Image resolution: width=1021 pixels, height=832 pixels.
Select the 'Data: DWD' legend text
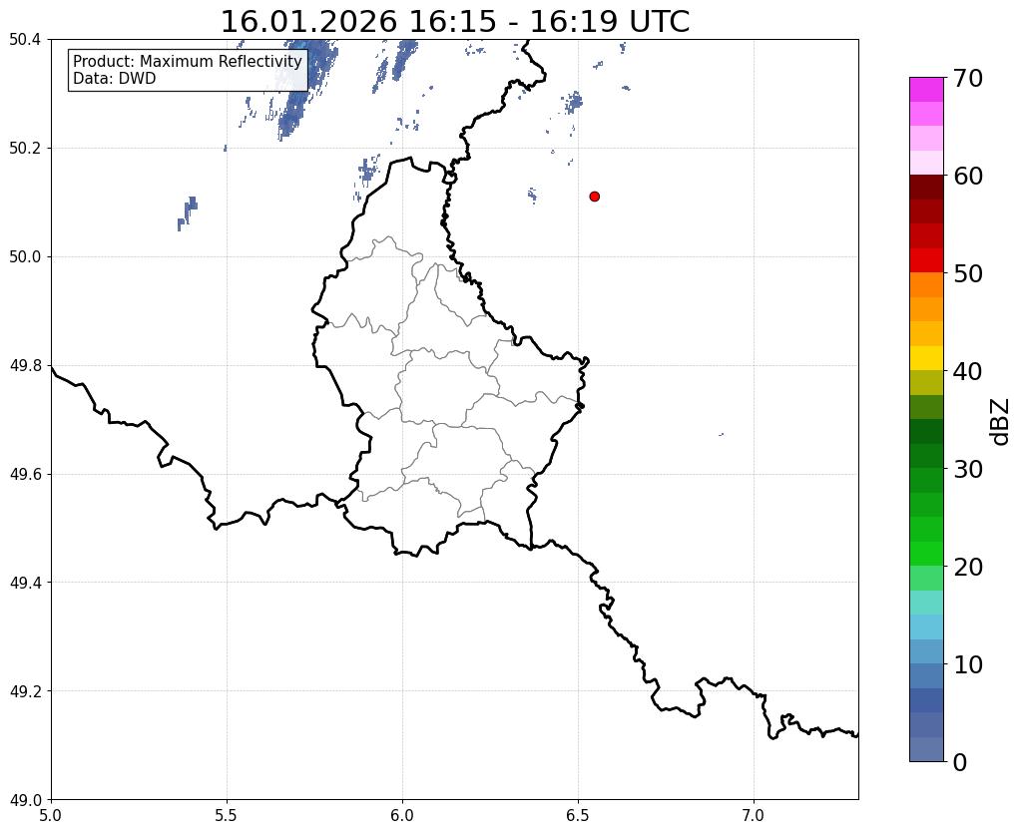coord(115,79)
